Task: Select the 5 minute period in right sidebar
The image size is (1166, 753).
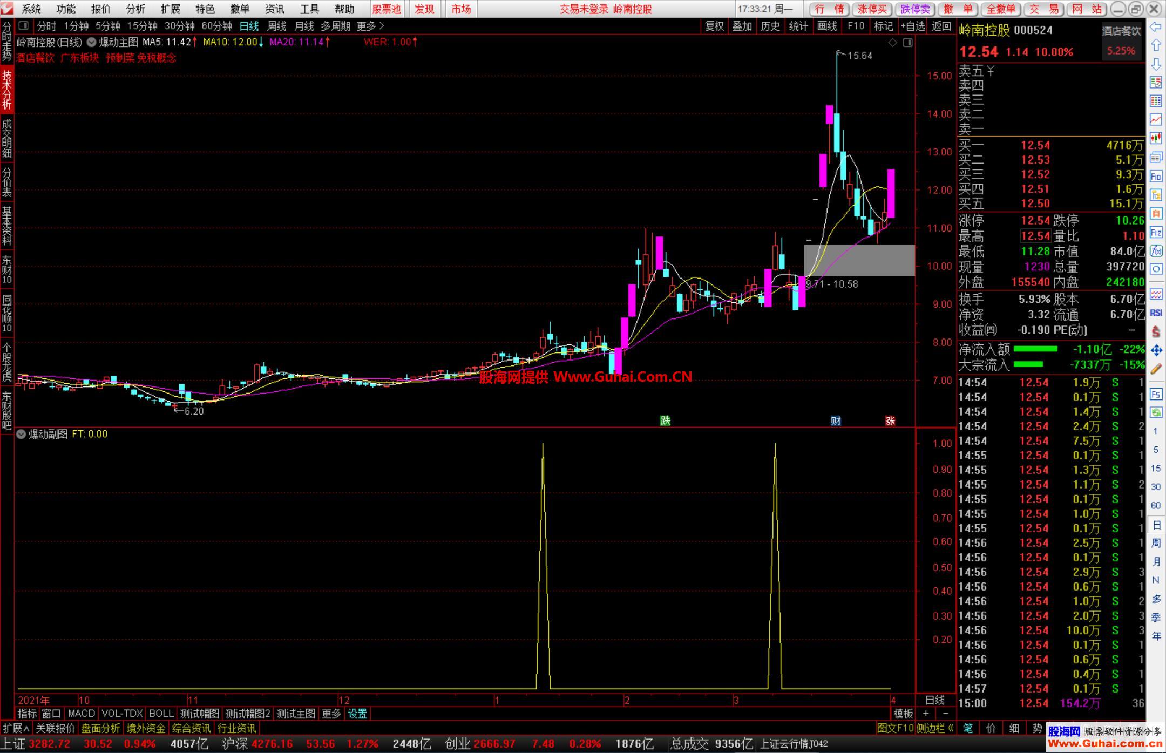Action: coord(1156,449)
